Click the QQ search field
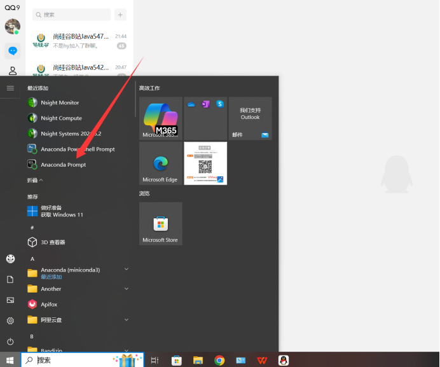 tap(72, 15)
